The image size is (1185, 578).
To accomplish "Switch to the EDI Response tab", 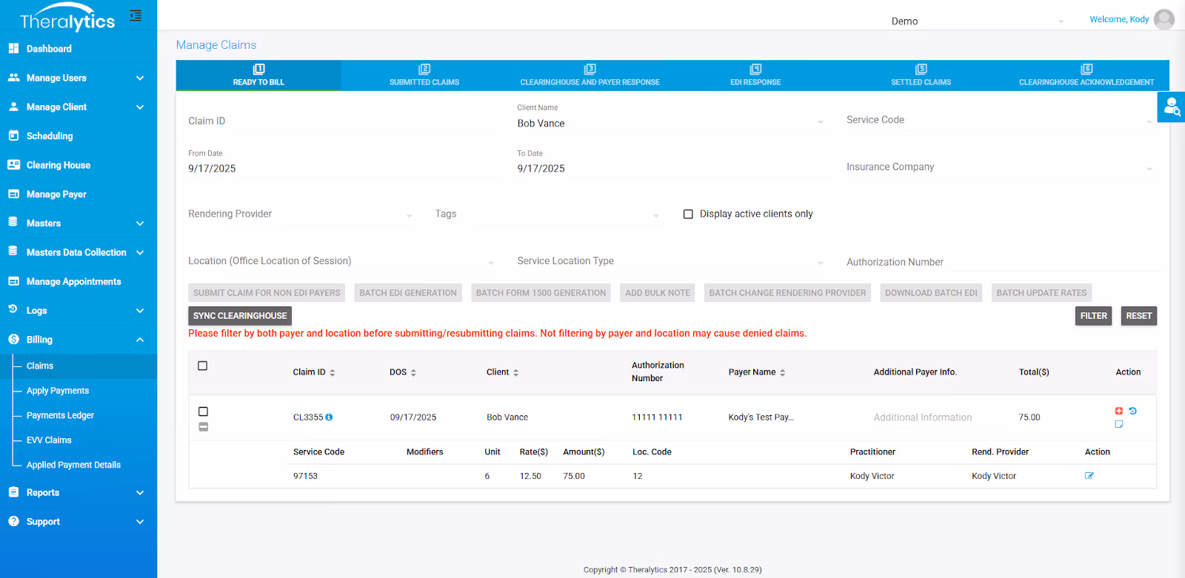I will click(755, 75).
